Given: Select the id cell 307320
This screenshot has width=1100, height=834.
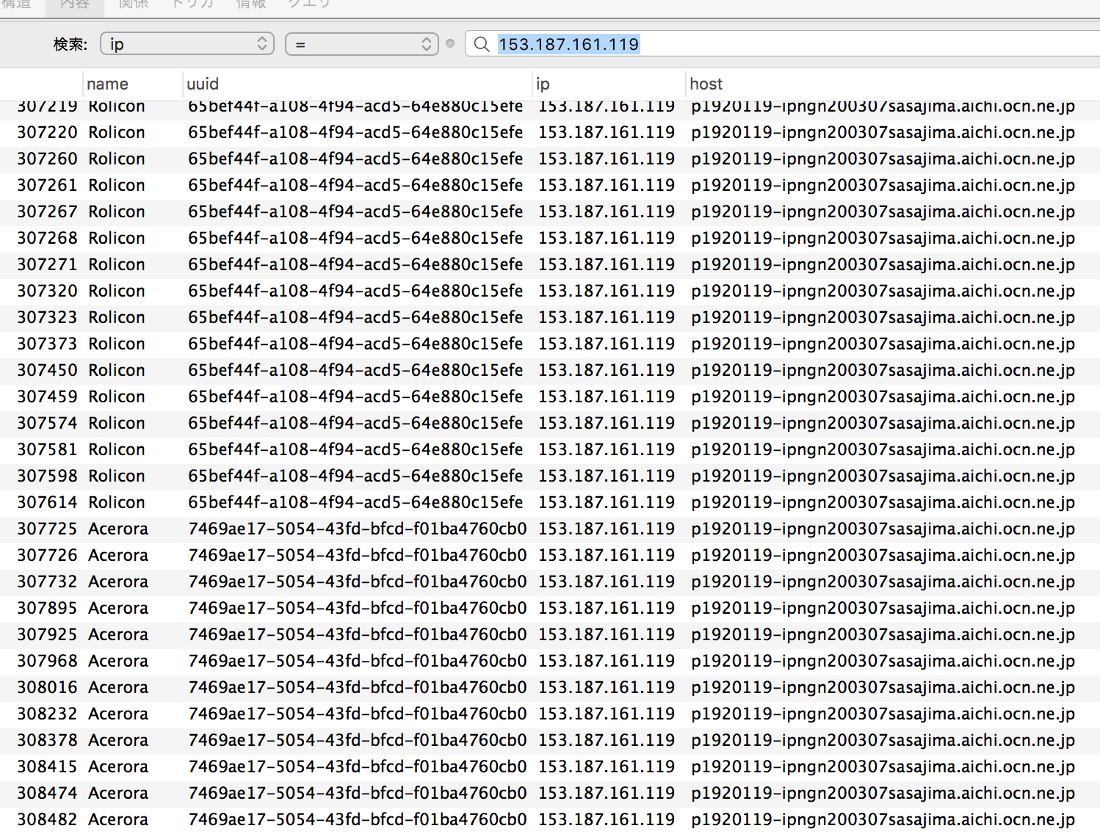Looking at the screenshot, I should tap(47, 291).
